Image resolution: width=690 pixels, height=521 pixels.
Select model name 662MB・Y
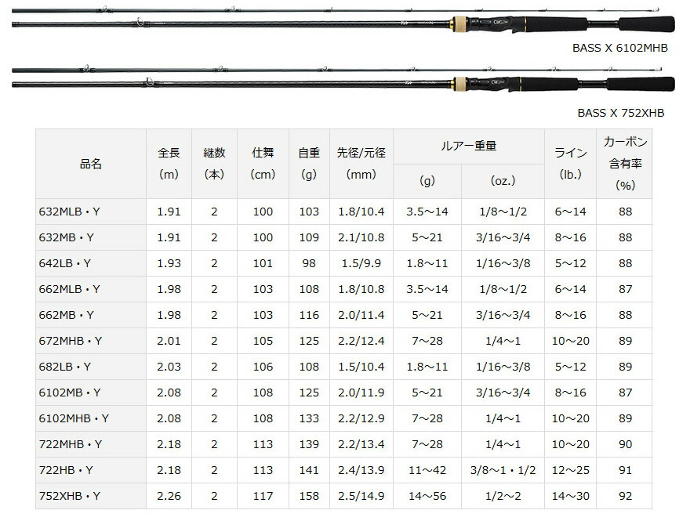67,315
